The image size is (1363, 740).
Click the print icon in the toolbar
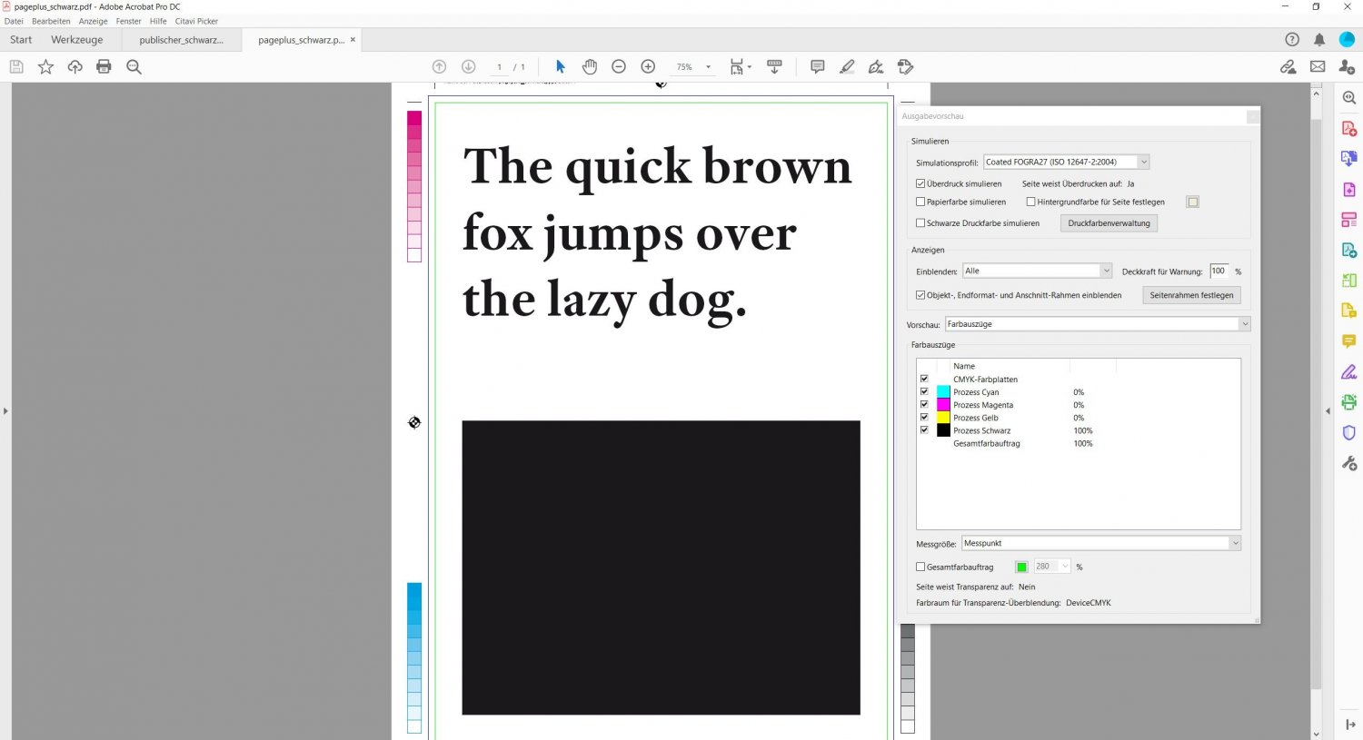104,66
